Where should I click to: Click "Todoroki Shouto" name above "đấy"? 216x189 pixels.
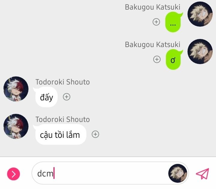[x=63, y=82]
